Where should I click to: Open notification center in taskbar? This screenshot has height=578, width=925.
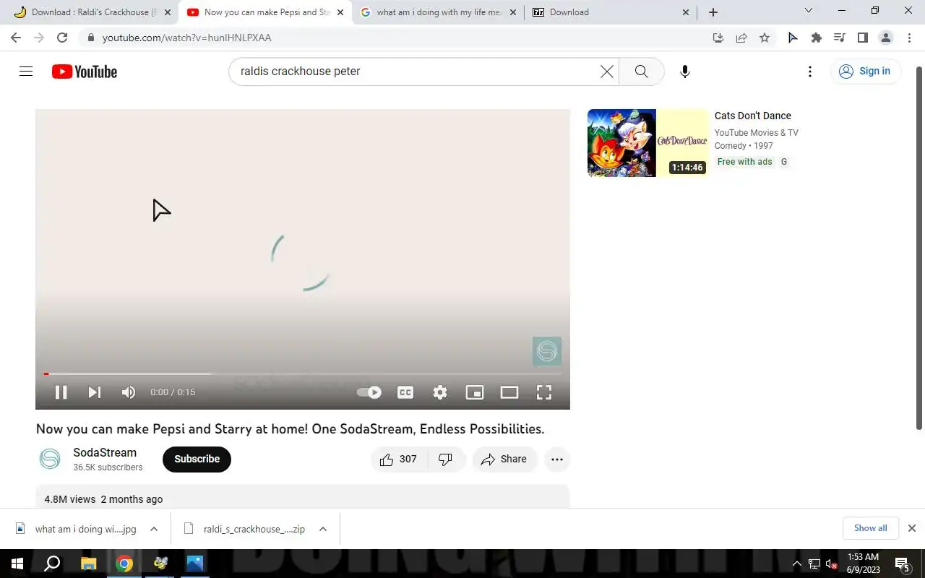pyautogui.click(x=902, y=564)
